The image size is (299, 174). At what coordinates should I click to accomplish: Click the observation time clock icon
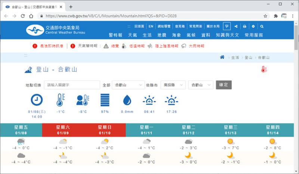[x=37, y=100]
